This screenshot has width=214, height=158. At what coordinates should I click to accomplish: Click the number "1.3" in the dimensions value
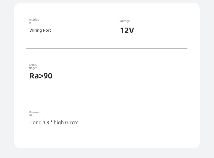pos(46,123)
